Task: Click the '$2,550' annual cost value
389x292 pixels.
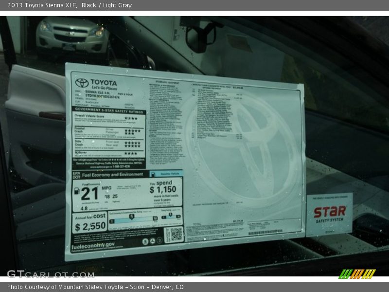Action: point(90,226)
